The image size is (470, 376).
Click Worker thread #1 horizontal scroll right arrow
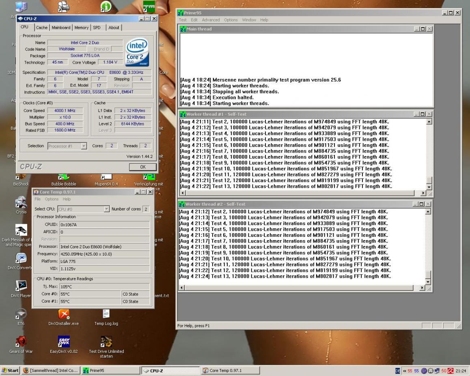(423, 193)
